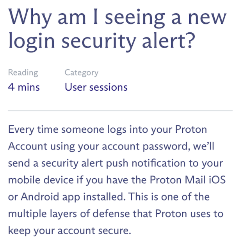242x246 pixels.
Task: Click 'keep your account secure' sentence ending
Action: click(x=69, y=230)
